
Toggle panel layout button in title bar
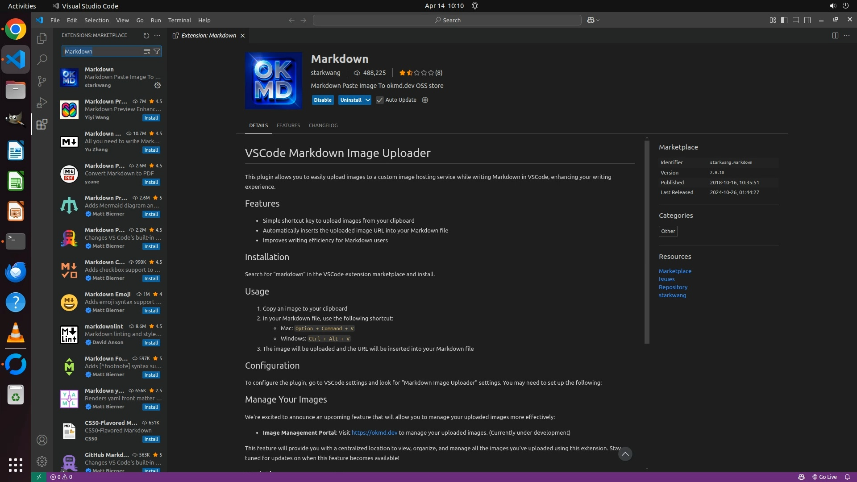tap(796, 20)
